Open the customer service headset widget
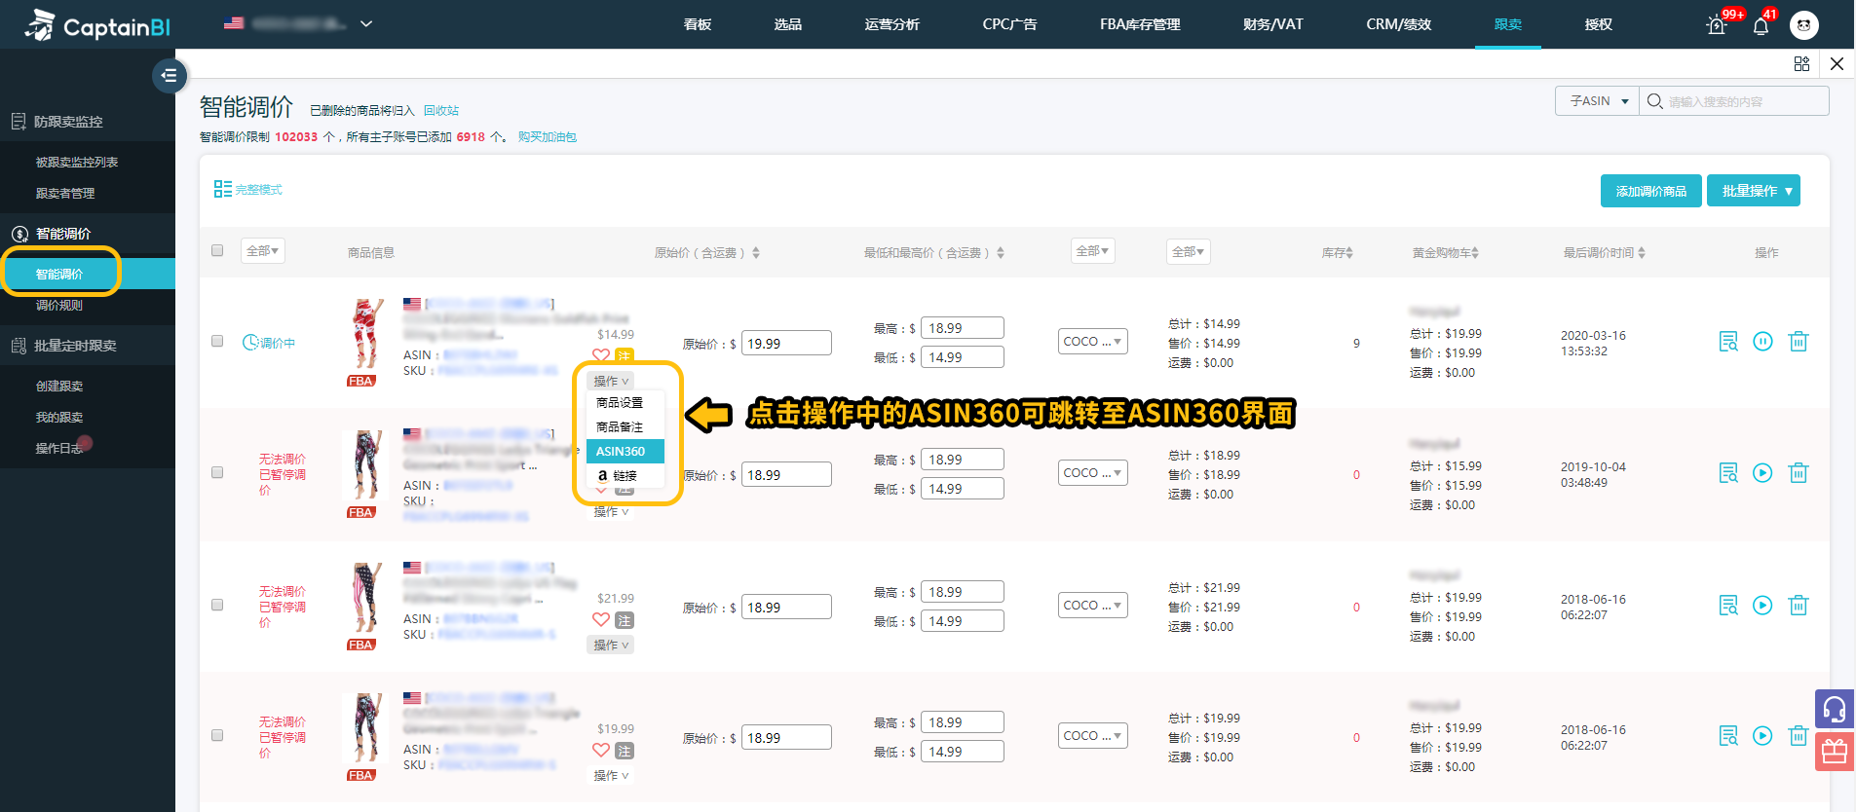Image resolution: width=1856 pixels, height=812 pixels. tap(1835, 709)
